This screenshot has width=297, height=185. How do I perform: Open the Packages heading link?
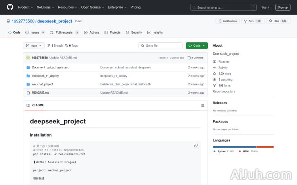[x=220, y=121]
